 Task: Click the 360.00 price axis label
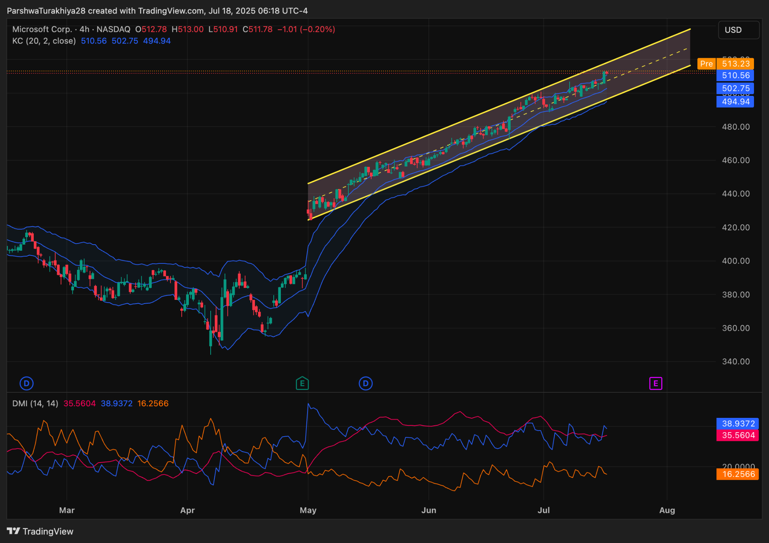736,328
